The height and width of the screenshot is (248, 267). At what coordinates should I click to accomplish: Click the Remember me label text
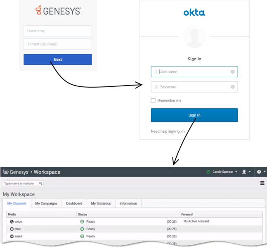click(x=169, y=100)
